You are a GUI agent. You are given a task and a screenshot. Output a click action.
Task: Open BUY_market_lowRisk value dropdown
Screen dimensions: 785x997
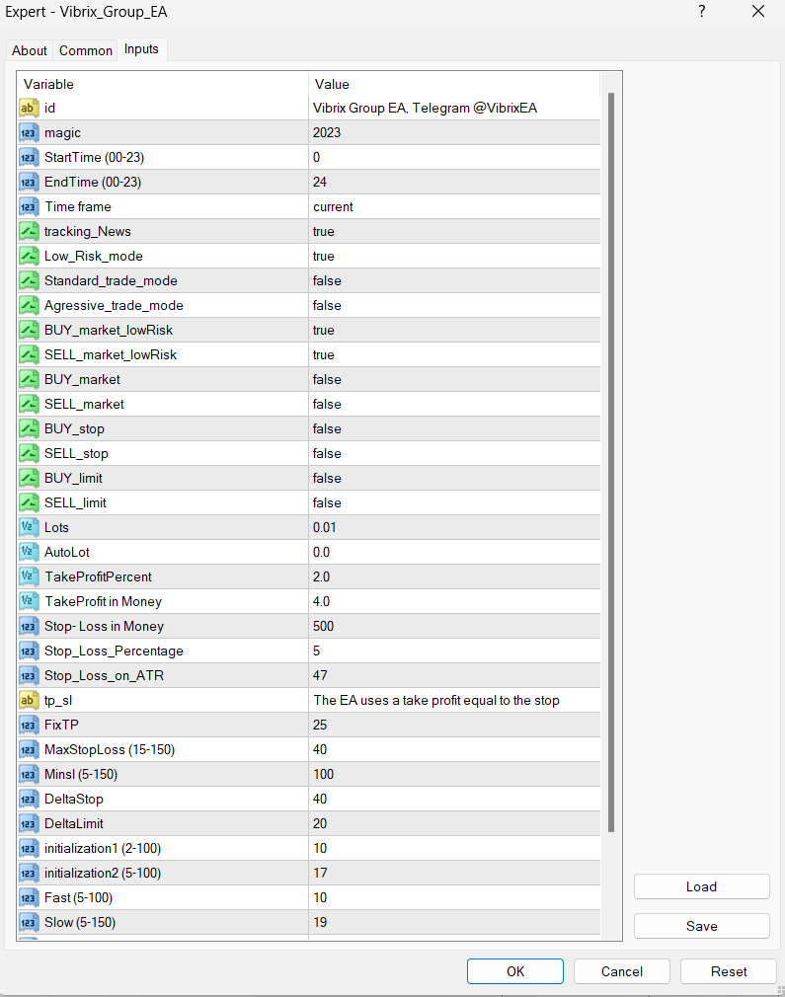[x=454, y=330]
